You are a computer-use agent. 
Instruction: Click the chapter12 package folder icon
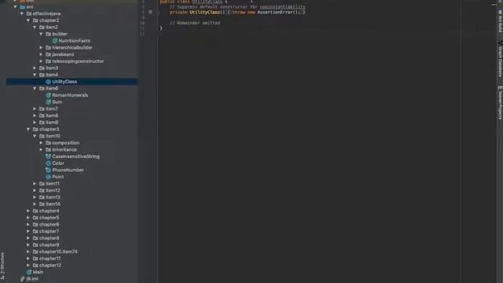pyautogui.click(x=35, y=266)
